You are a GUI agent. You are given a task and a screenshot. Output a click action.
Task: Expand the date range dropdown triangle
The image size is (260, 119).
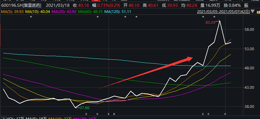(253, 11)
